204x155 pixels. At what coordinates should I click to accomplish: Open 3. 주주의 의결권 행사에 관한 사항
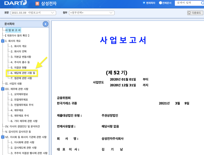29,153
